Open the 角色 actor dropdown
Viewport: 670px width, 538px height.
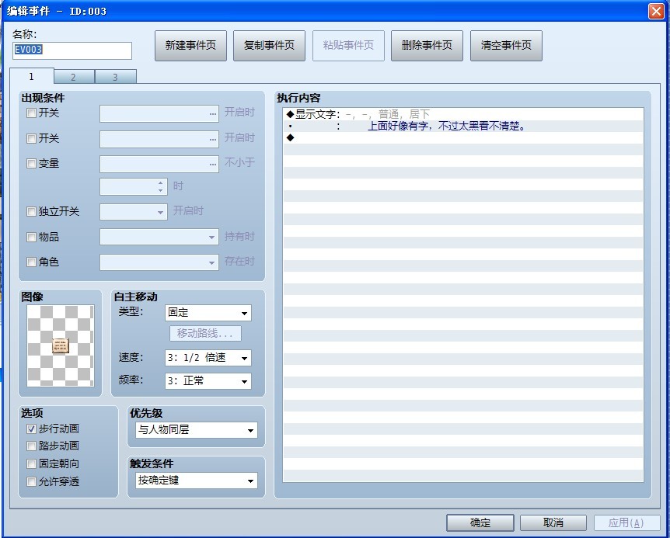click(159, 262)
